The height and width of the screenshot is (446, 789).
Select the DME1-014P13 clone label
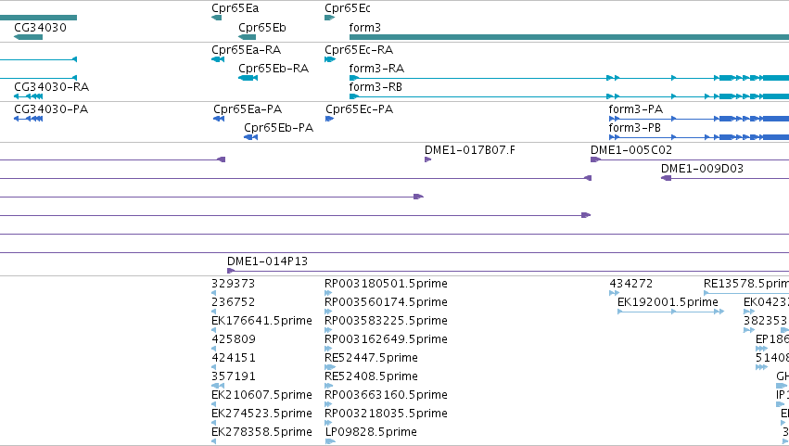tap(268, 261)
